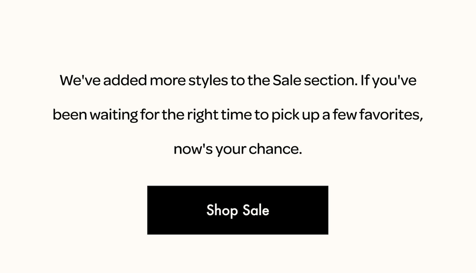Click the word "styles" in the first line
This screenshot has height=273, width=476.
tap(208, 81)
